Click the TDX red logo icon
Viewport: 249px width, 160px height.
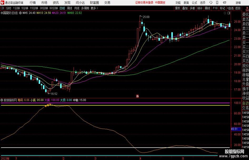click(x=3, y=3)
